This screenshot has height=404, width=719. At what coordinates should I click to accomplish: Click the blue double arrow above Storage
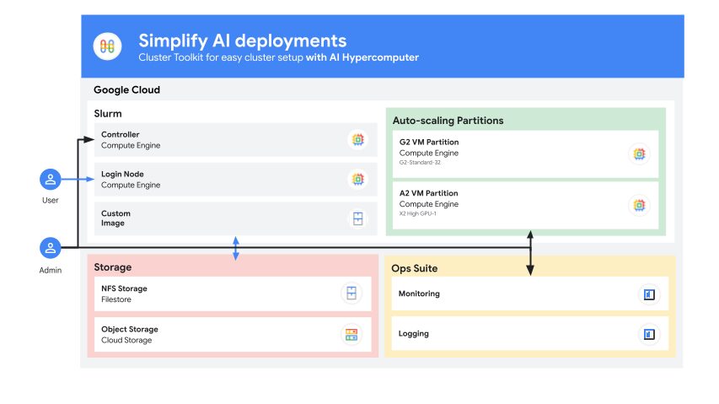(x=236, y=248)
